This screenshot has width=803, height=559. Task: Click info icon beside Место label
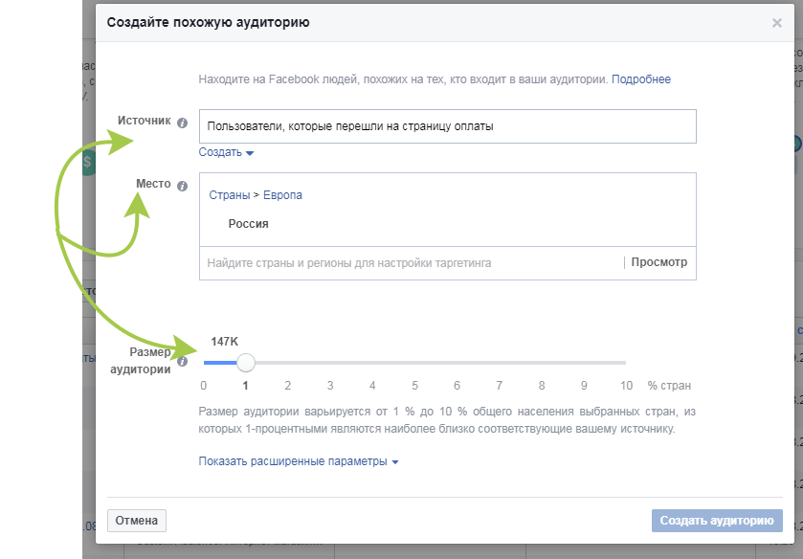tap(182, 185)
